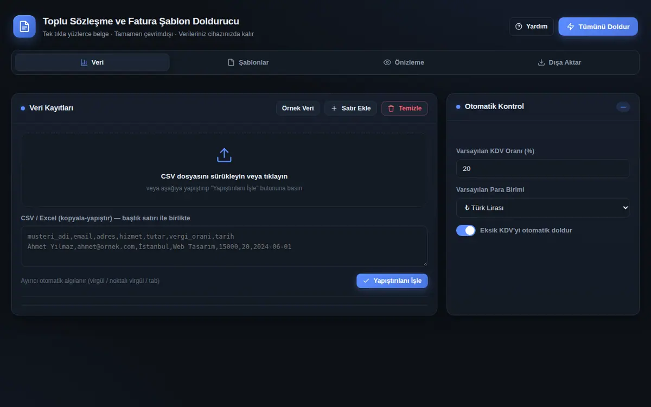Open the Varsayılan Para Birimi dropdown
This screenshot has height=407, width=651.
(543, 208)
